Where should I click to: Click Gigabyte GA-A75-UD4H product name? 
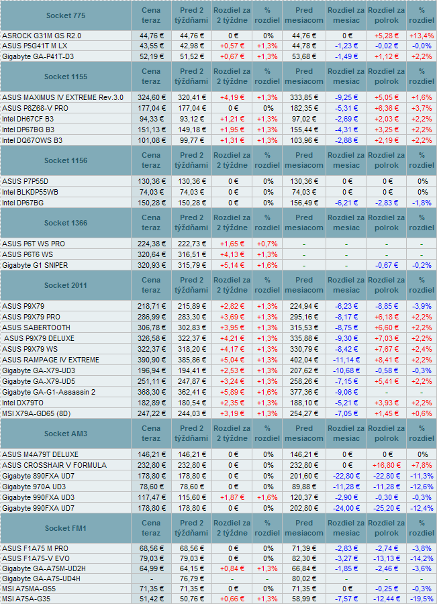click(41, 579)
